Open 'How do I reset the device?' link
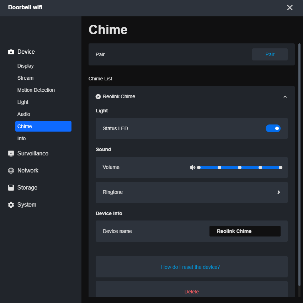The image size is (303, 303). [190, 267]
